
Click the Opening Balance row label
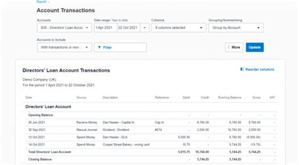(x=40, y=115)
